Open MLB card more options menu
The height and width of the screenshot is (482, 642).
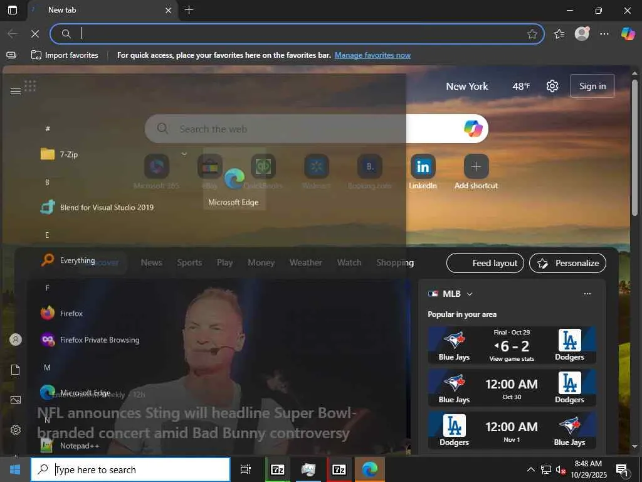tap(587, 294)
